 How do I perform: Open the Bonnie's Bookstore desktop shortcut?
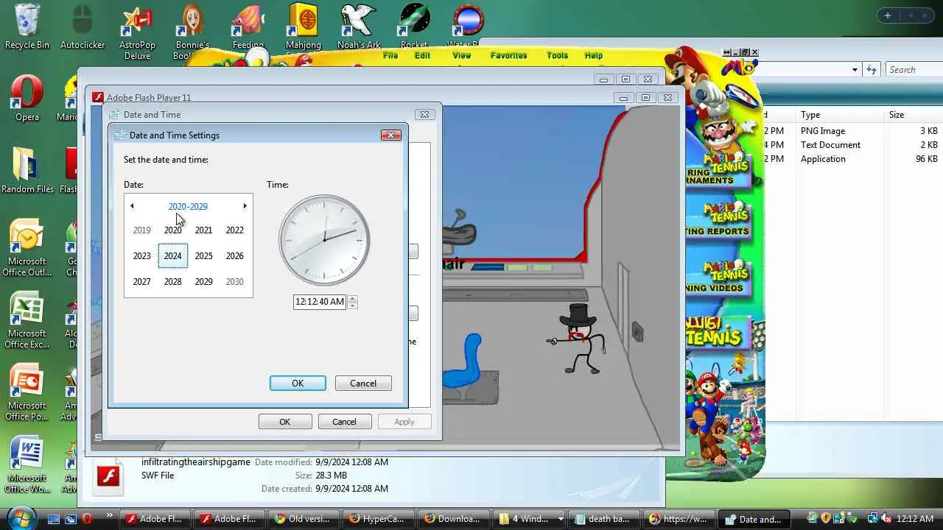(193, 32)
